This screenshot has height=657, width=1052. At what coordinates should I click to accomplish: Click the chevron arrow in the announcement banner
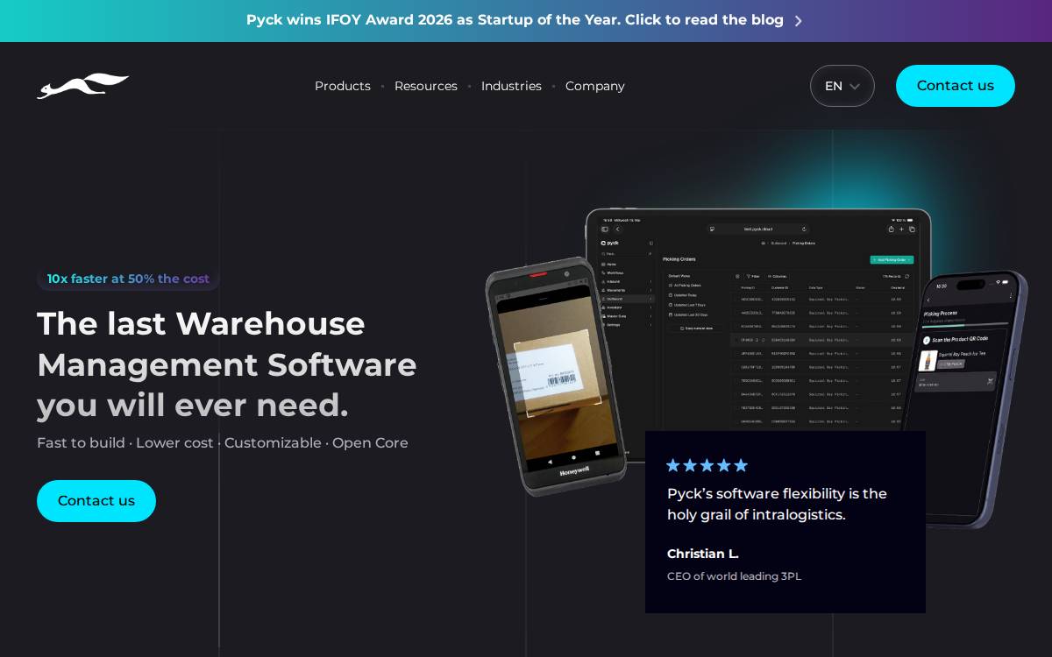(x=798, y=21)
